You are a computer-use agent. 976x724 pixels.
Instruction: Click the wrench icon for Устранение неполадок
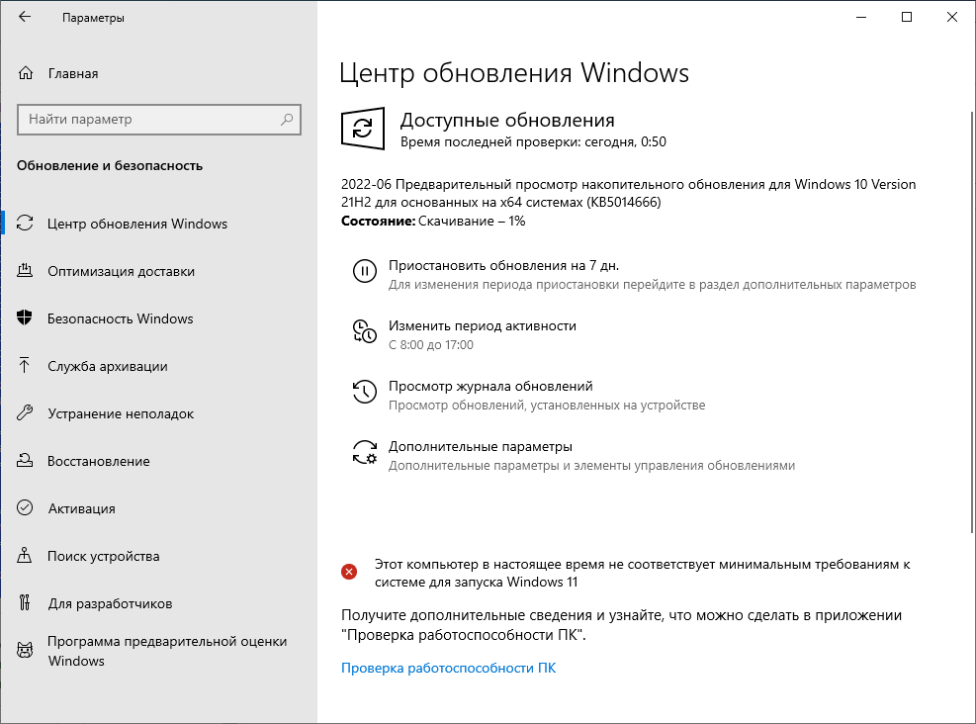pyautogui.click(x=27, y=413)
